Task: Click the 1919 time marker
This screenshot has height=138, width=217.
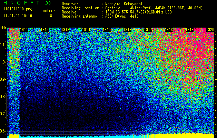Action: pos(189,30)
